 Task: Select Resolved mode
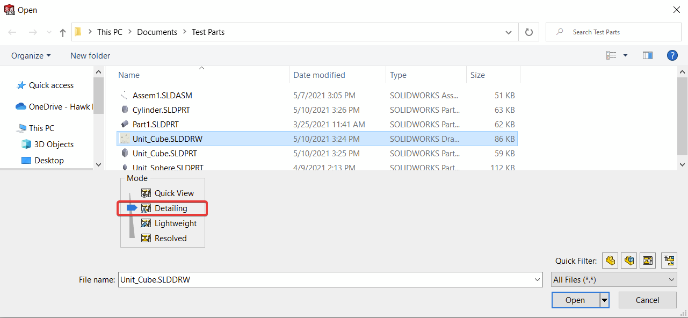click(171, 238)
